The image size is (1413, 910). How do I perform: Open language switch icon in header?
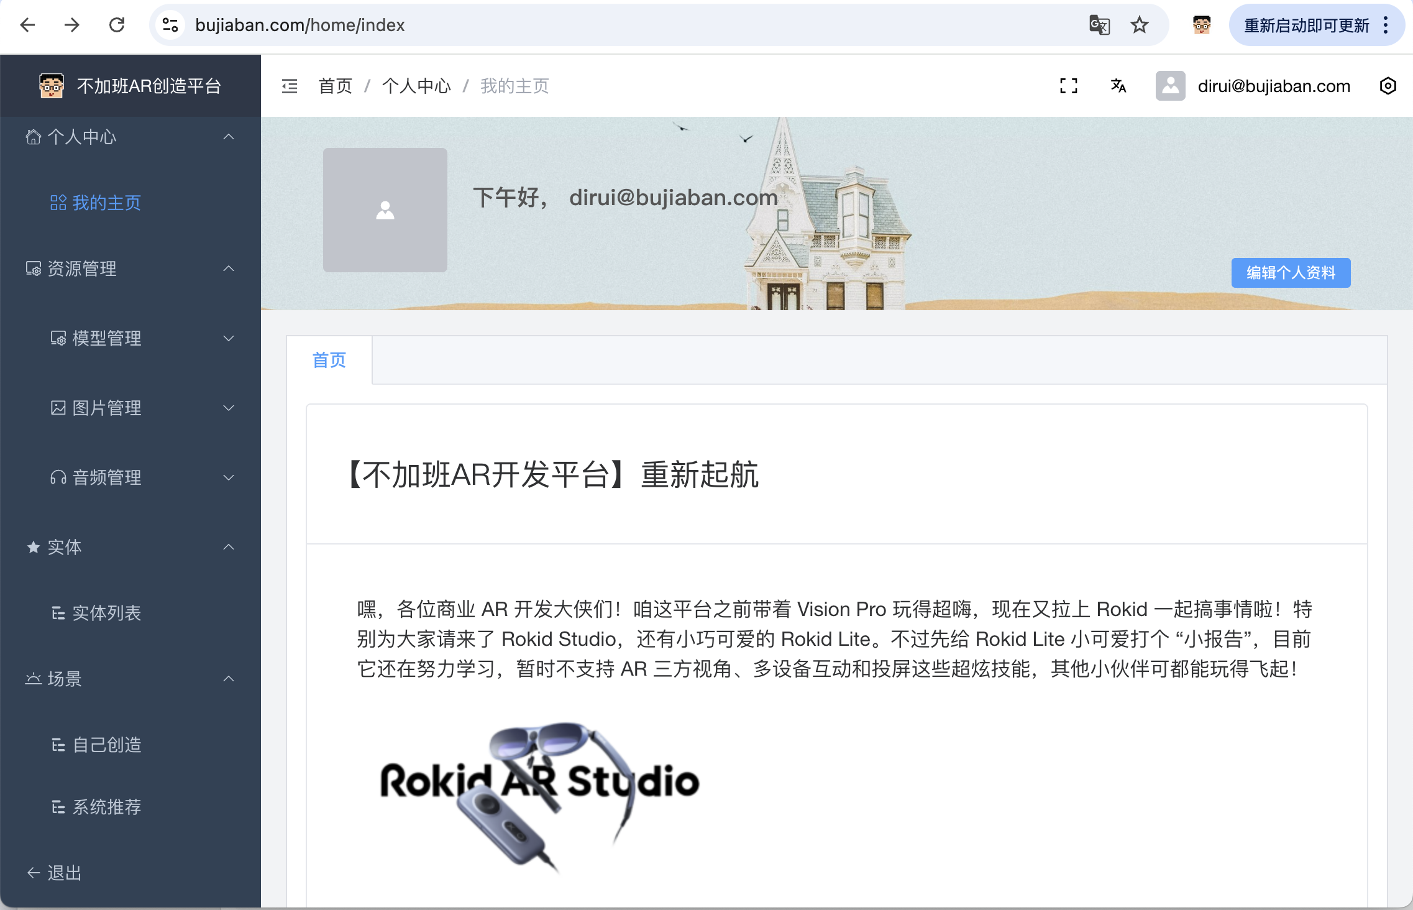(1118, 86)
